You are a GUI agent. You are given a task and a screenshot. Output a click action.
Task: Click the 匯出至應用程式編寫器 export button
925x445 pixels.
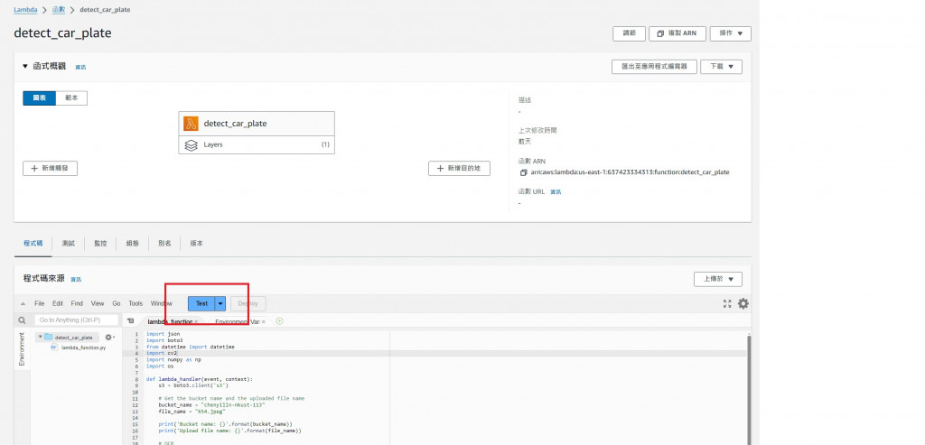click(x=654, y=67)
